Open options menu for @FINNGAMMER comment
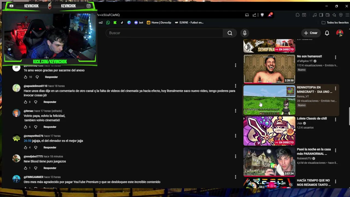The width and height of the screenshot is (350, 197). coord(235,177)
